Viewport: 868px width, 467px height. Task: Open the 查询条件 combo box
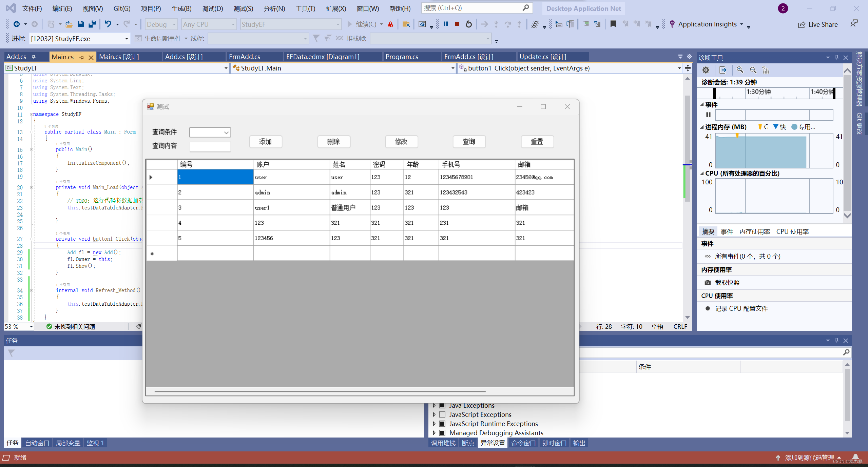point(226,133)
